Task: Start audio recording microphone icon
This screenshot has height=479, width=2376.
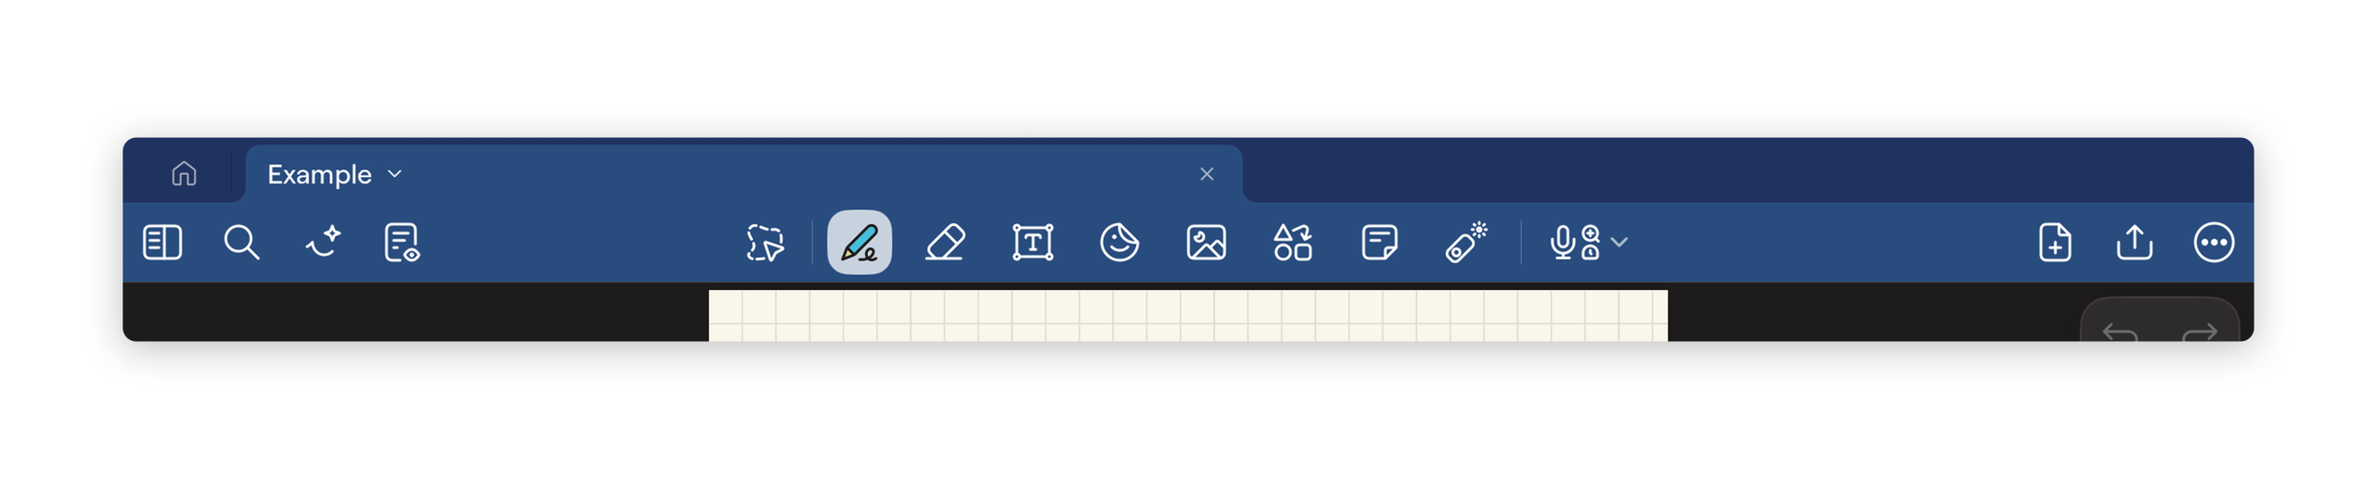Action: pos(1574,242)
